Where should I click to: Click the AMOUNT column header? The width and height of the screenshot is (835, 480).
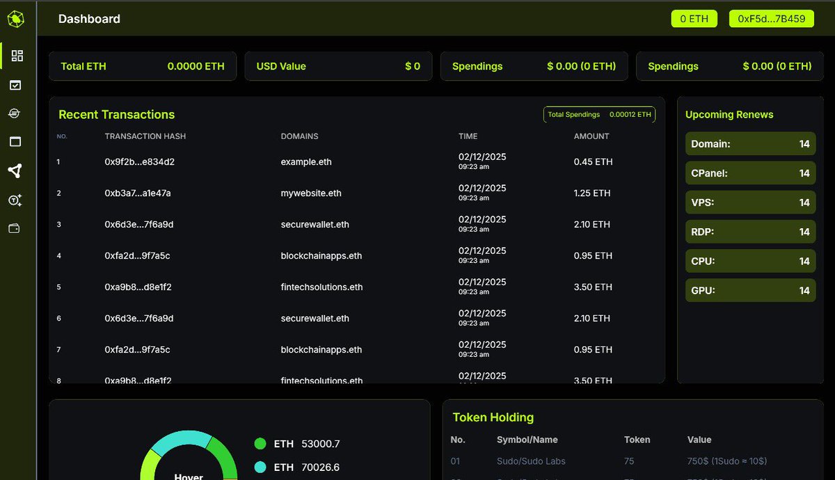point(591,136)
